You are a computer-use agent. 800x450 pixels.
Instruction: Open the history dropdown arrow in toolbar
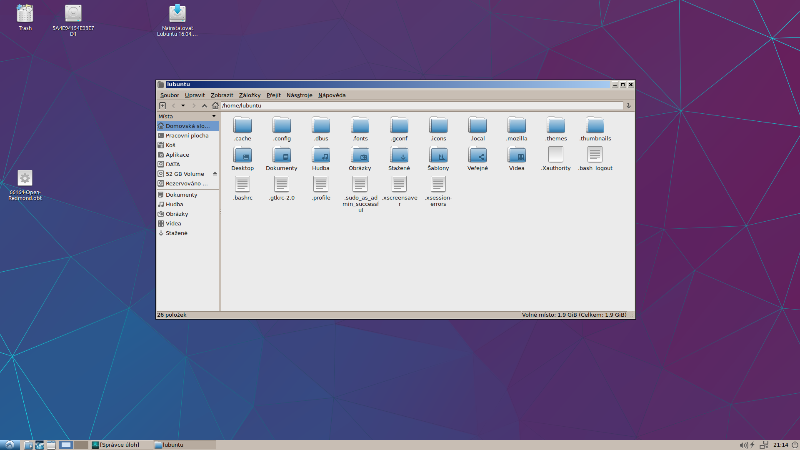[183, 106]
